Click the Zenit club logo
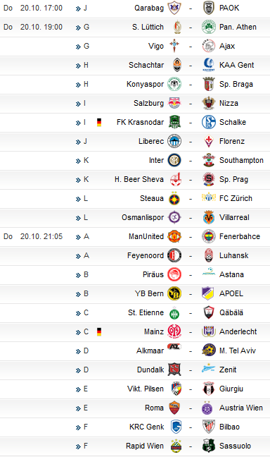Viewport: 270px width, 457px height. [x=208, y=370]
